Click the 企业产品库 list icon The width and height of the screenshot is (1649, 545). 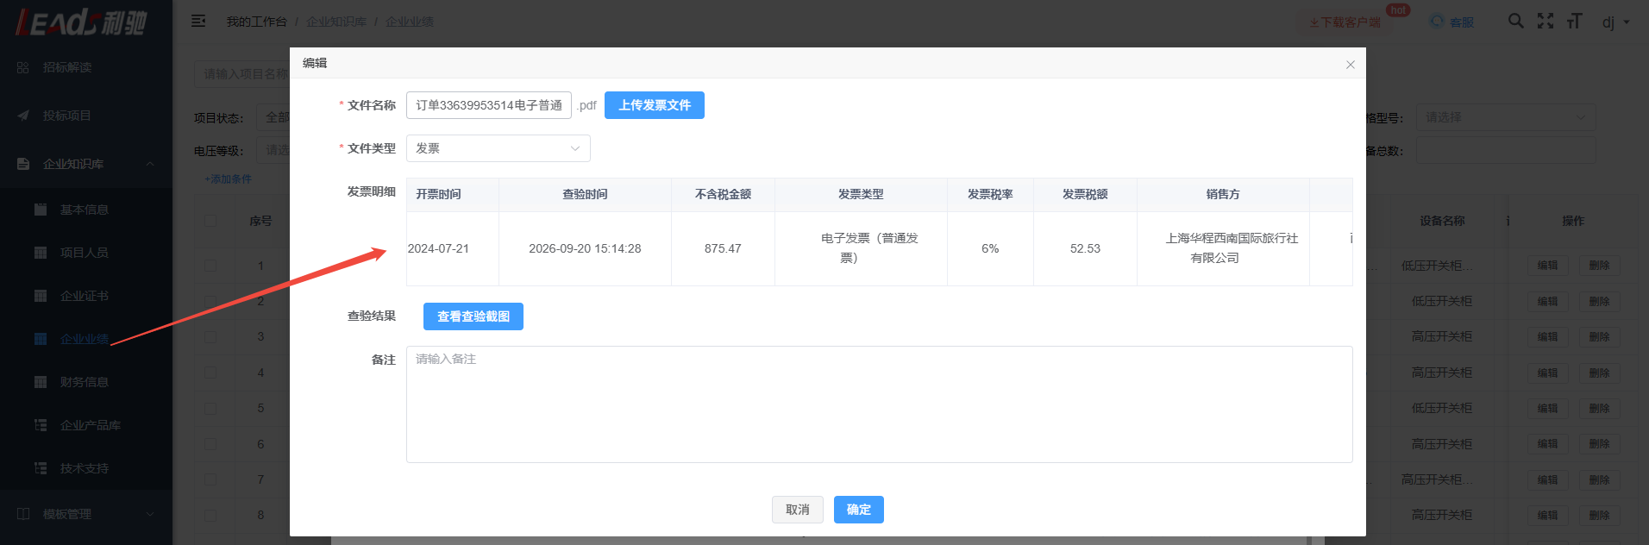pos(41,425)
